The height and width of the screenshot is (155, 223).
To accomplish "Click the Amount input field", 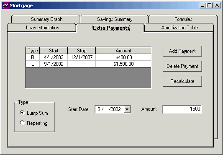I will [x=182, y=109].
